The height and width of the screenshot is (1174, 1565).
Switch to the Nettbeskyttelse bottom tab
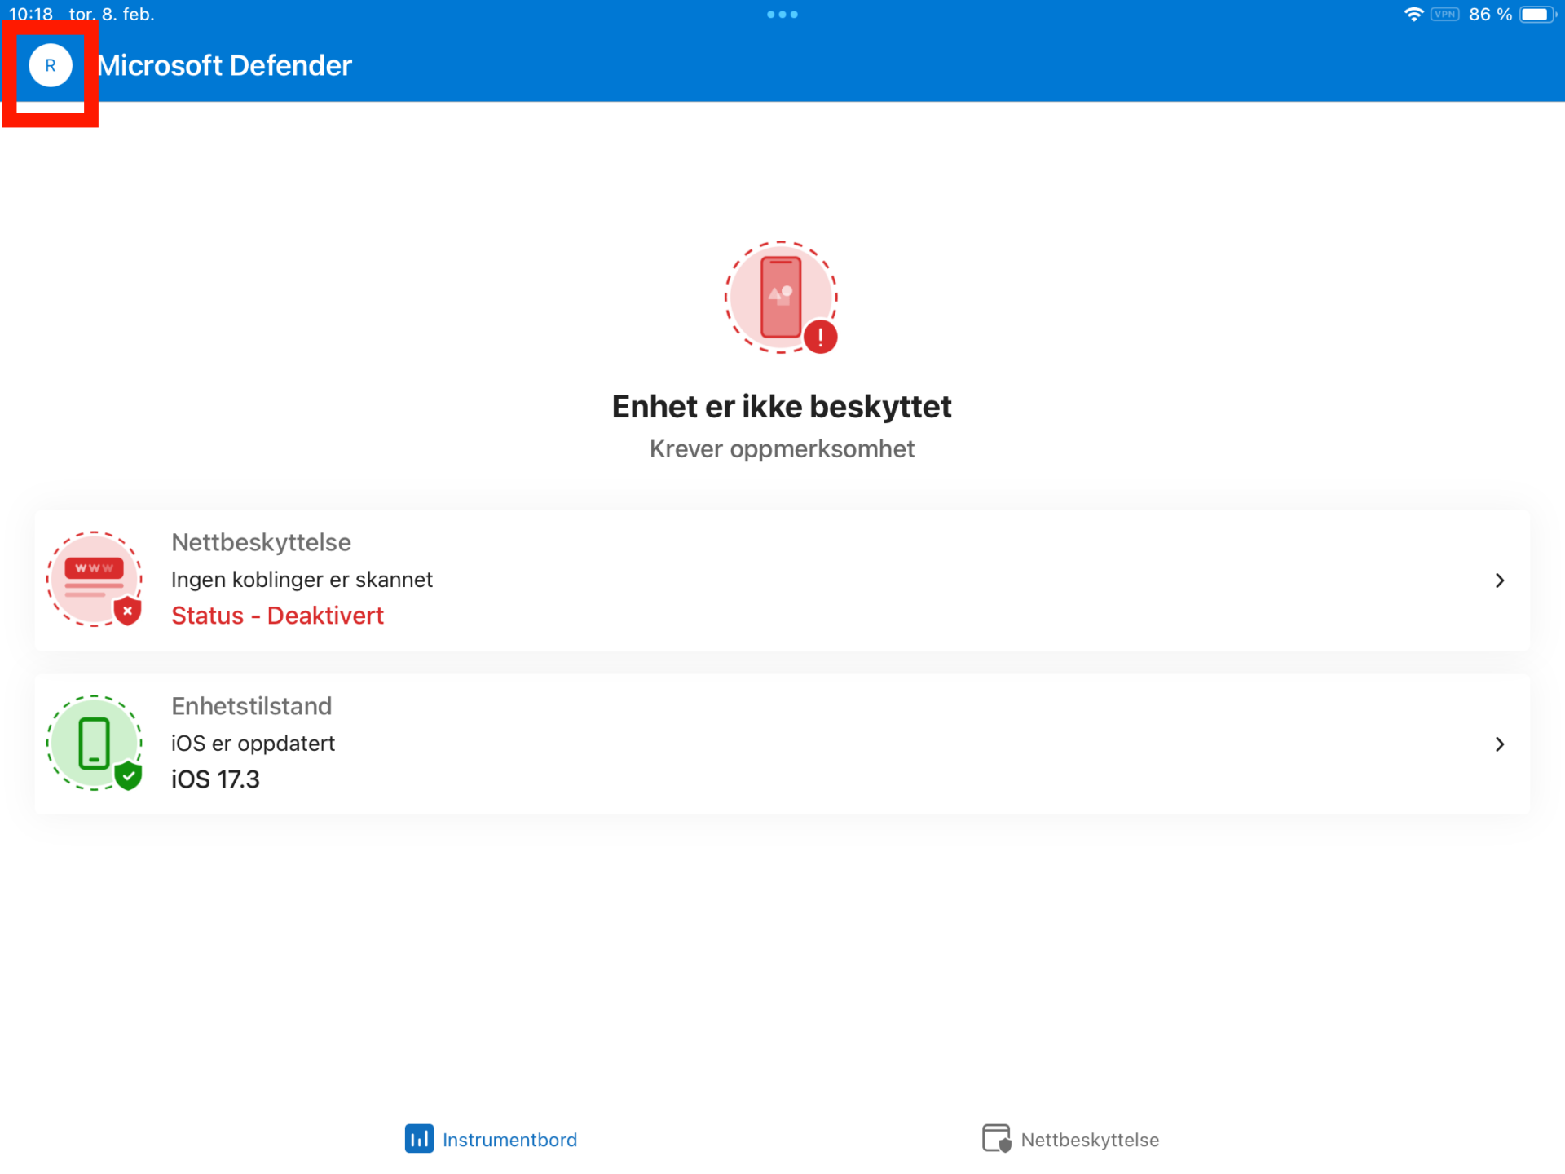pyautogui.click(x=1089, y=1140)
